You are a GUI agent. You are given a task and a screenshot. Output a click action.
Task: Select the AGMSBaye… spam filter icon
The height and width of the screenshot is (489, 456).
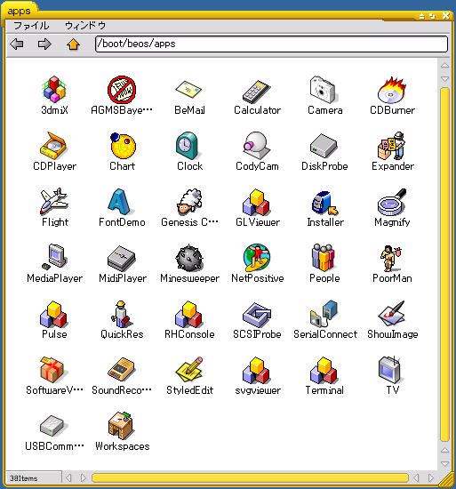(x=122, y=90)
